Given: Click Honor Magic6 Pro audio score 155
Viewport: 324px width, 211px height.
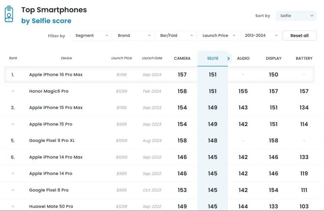Looking at the screenshot, I should tap(243, 91).
